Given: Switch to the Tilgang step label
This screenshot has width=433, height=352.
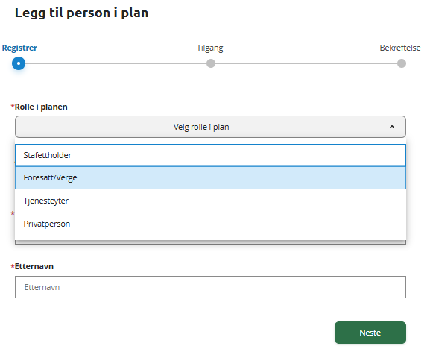Looking at the screenshot, I should [x=210, y=48].
